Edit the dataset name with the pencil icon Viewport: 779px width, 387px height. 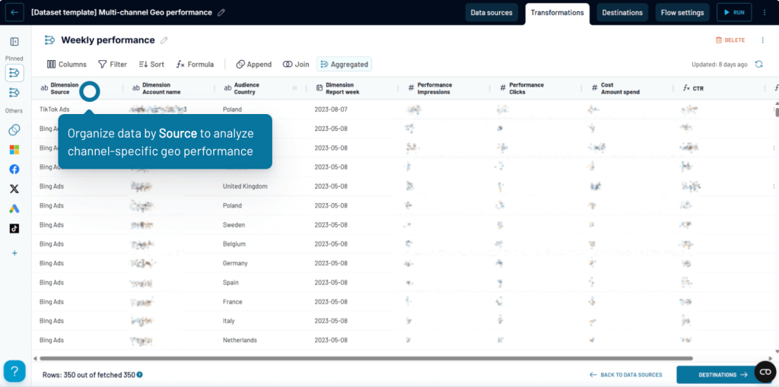(221, 13)
